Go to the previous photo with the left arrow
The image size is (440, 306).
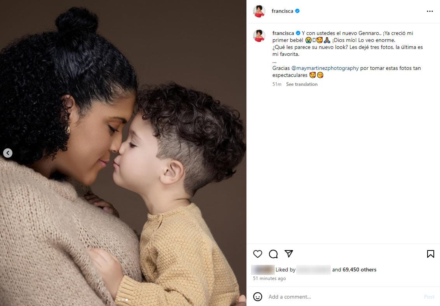[x=8, y=153]
